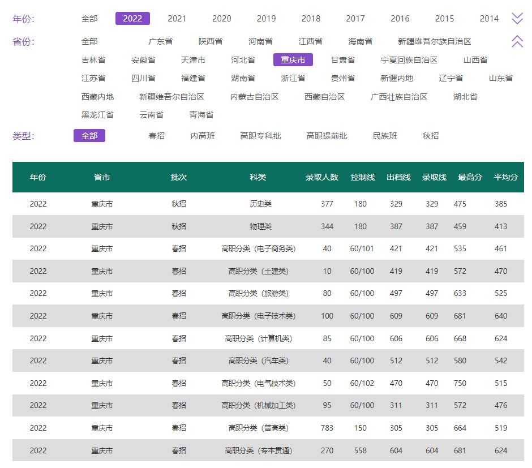Filter type by 秋招
The height and width of the screenshot is (468, 532).
(x=431, y=136)
